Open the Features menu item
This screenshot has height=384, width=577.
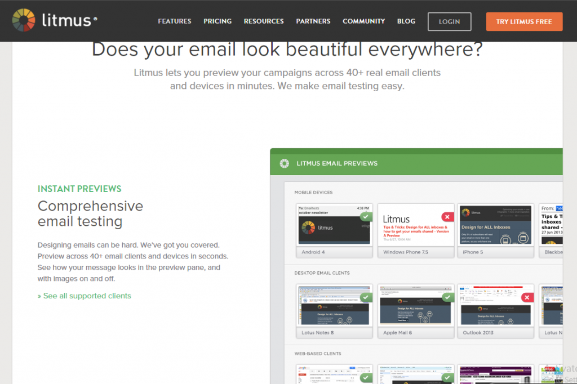(x=175, y=21)
